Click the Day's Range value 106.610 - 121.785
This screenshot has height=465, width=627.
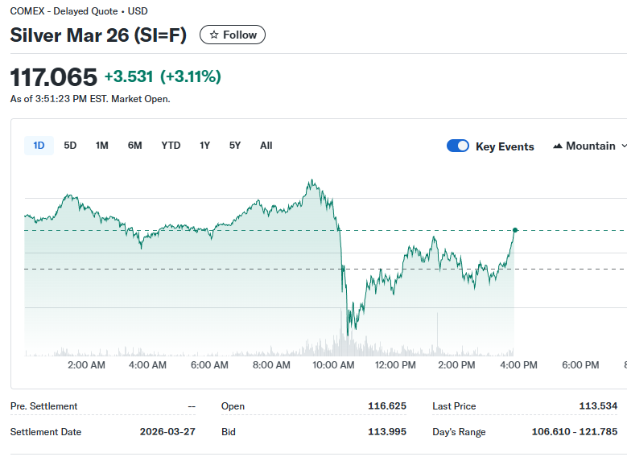[x=574, y=432]
